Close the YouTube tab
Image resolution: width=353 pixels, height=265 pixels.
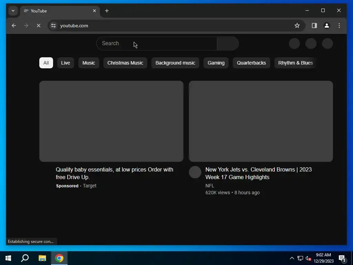point(94,11)
